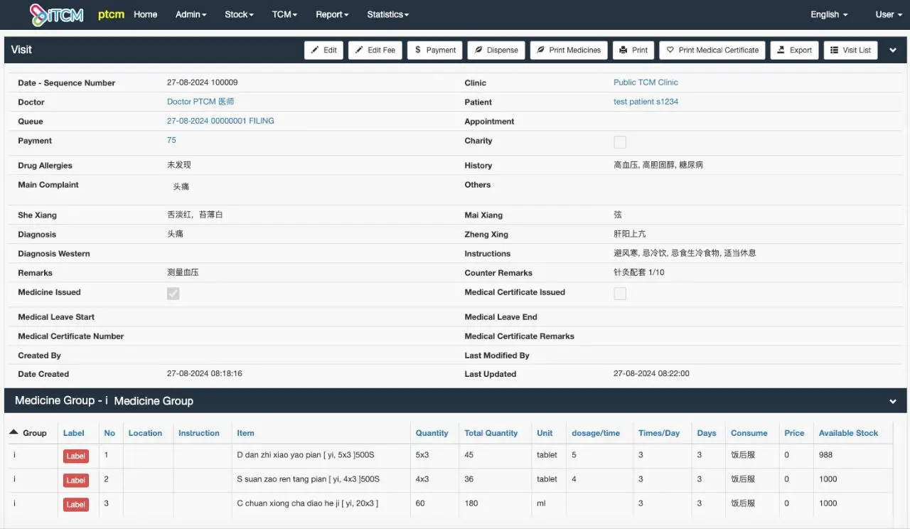Open the Stock menu

[x=239, y=14]
